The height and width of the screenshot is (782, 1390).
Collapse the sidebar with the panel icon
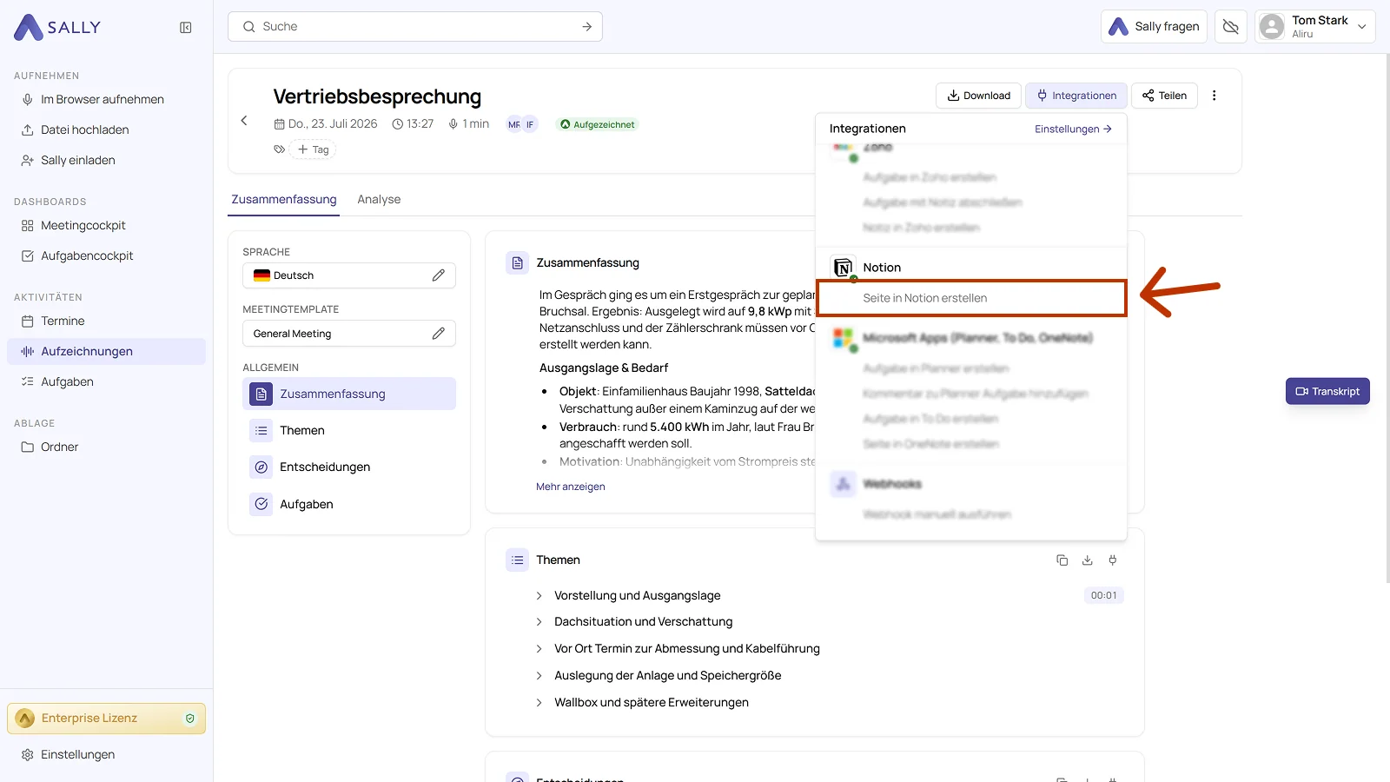[186, 28]
